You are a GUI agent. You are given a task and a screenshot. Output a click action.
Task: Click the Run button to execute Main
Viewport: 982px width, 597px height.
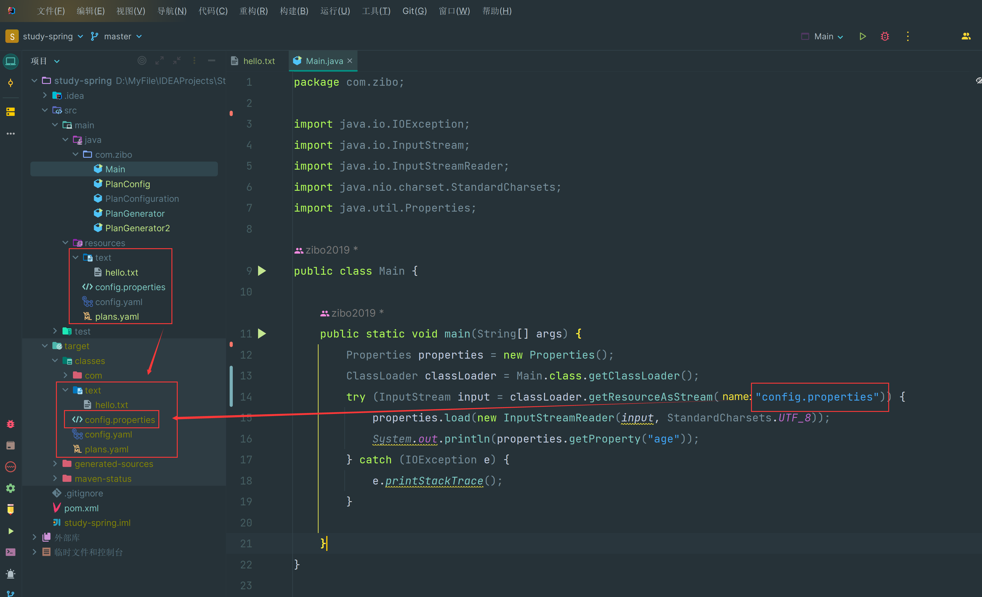pos(862,35)
